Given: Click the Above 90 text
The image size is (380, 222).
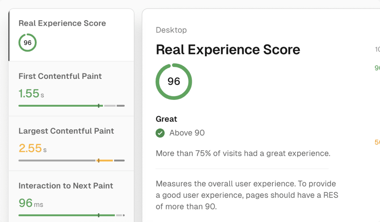Looking at the screenshot, I should (x=187, y=133).
